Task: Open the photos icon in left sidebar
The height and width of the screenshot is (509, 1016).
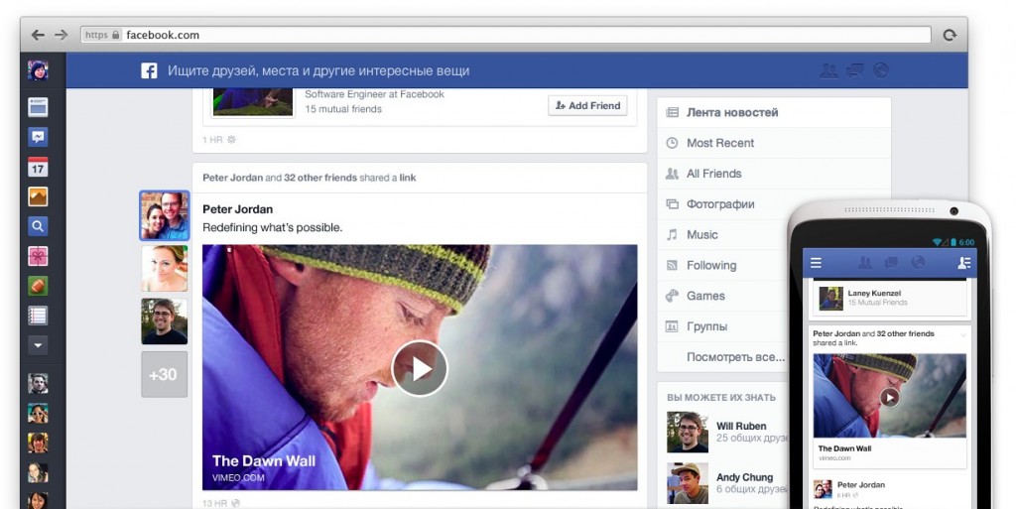Action: coord(38,196)
